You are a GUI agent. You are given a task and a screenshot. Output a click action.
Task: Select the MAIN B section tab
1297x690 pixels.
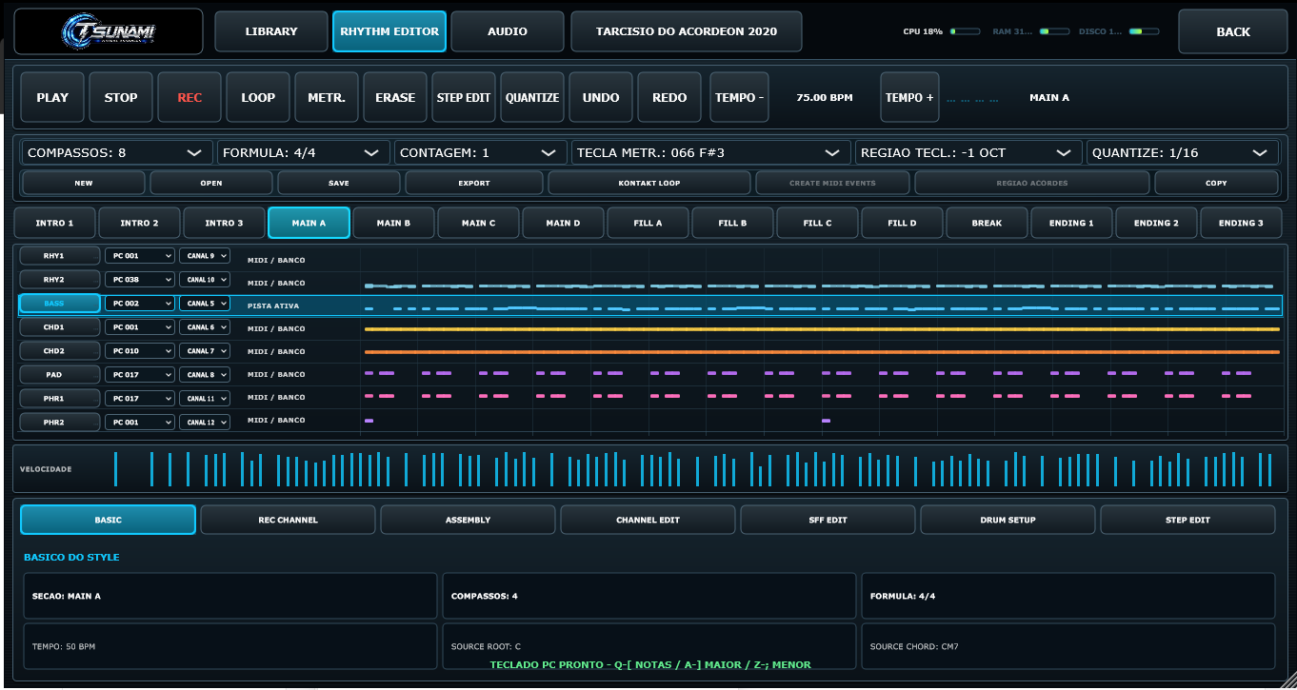point(394,223)
